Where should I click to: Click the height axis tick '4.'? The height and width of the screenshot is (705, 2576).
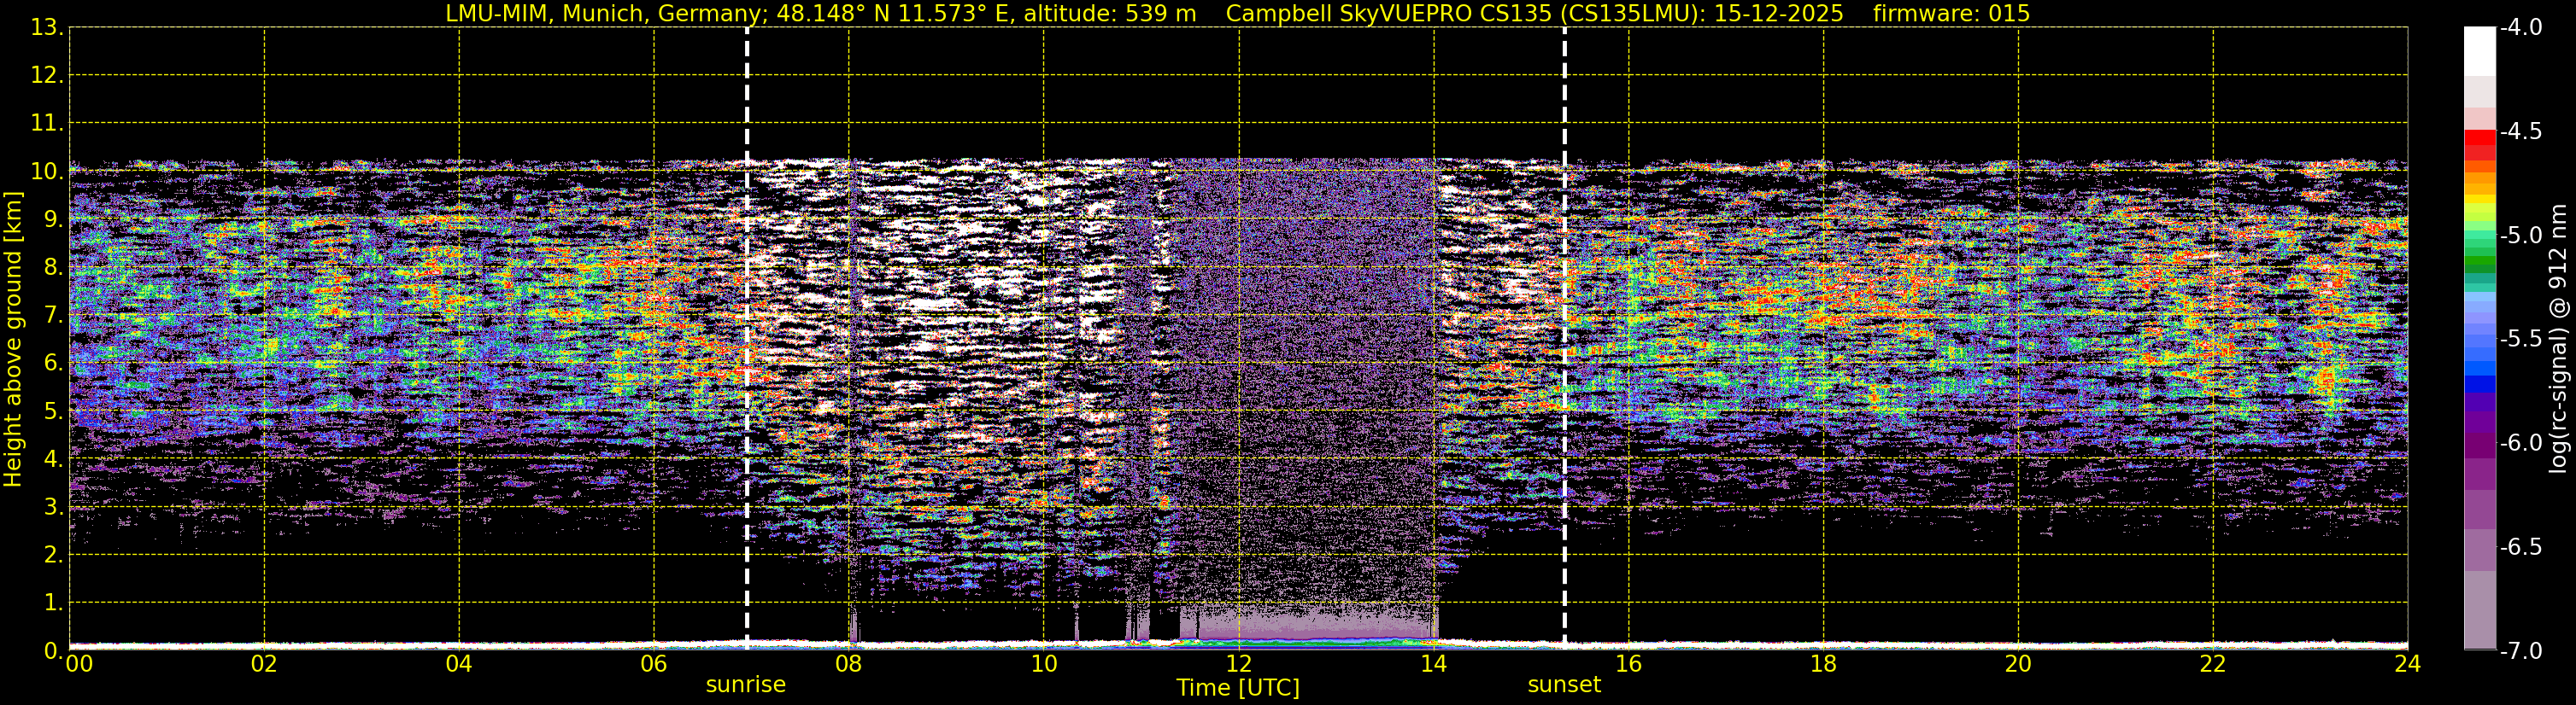54,459
